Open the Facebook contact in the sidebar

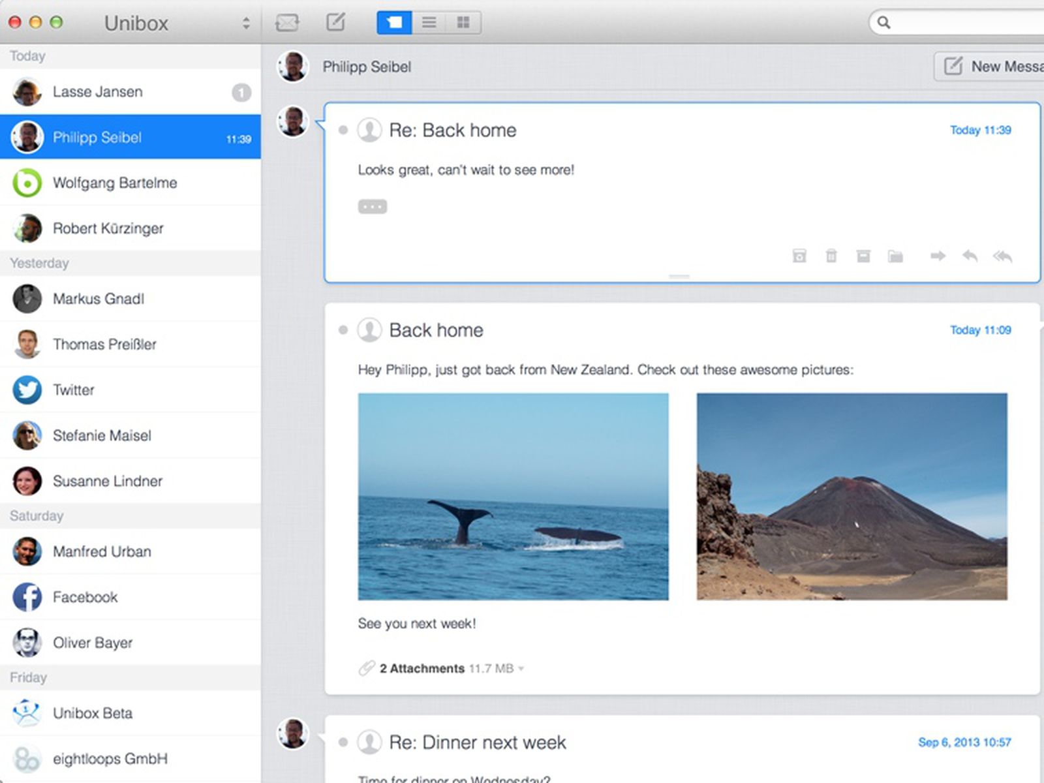130,598
